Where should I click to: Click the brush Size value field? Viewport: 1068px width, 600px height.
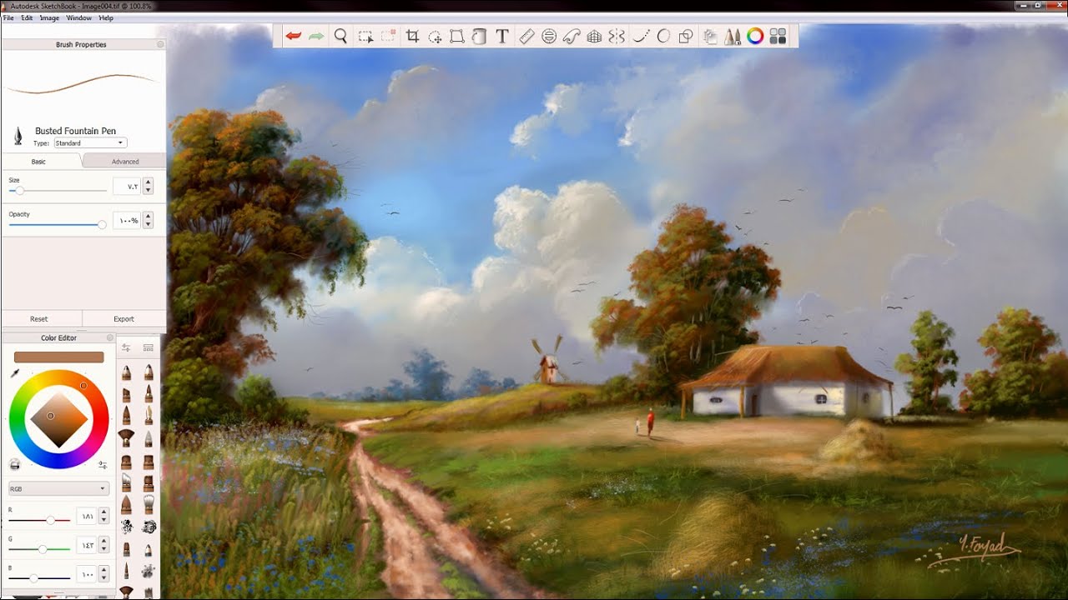click(127, 187)
